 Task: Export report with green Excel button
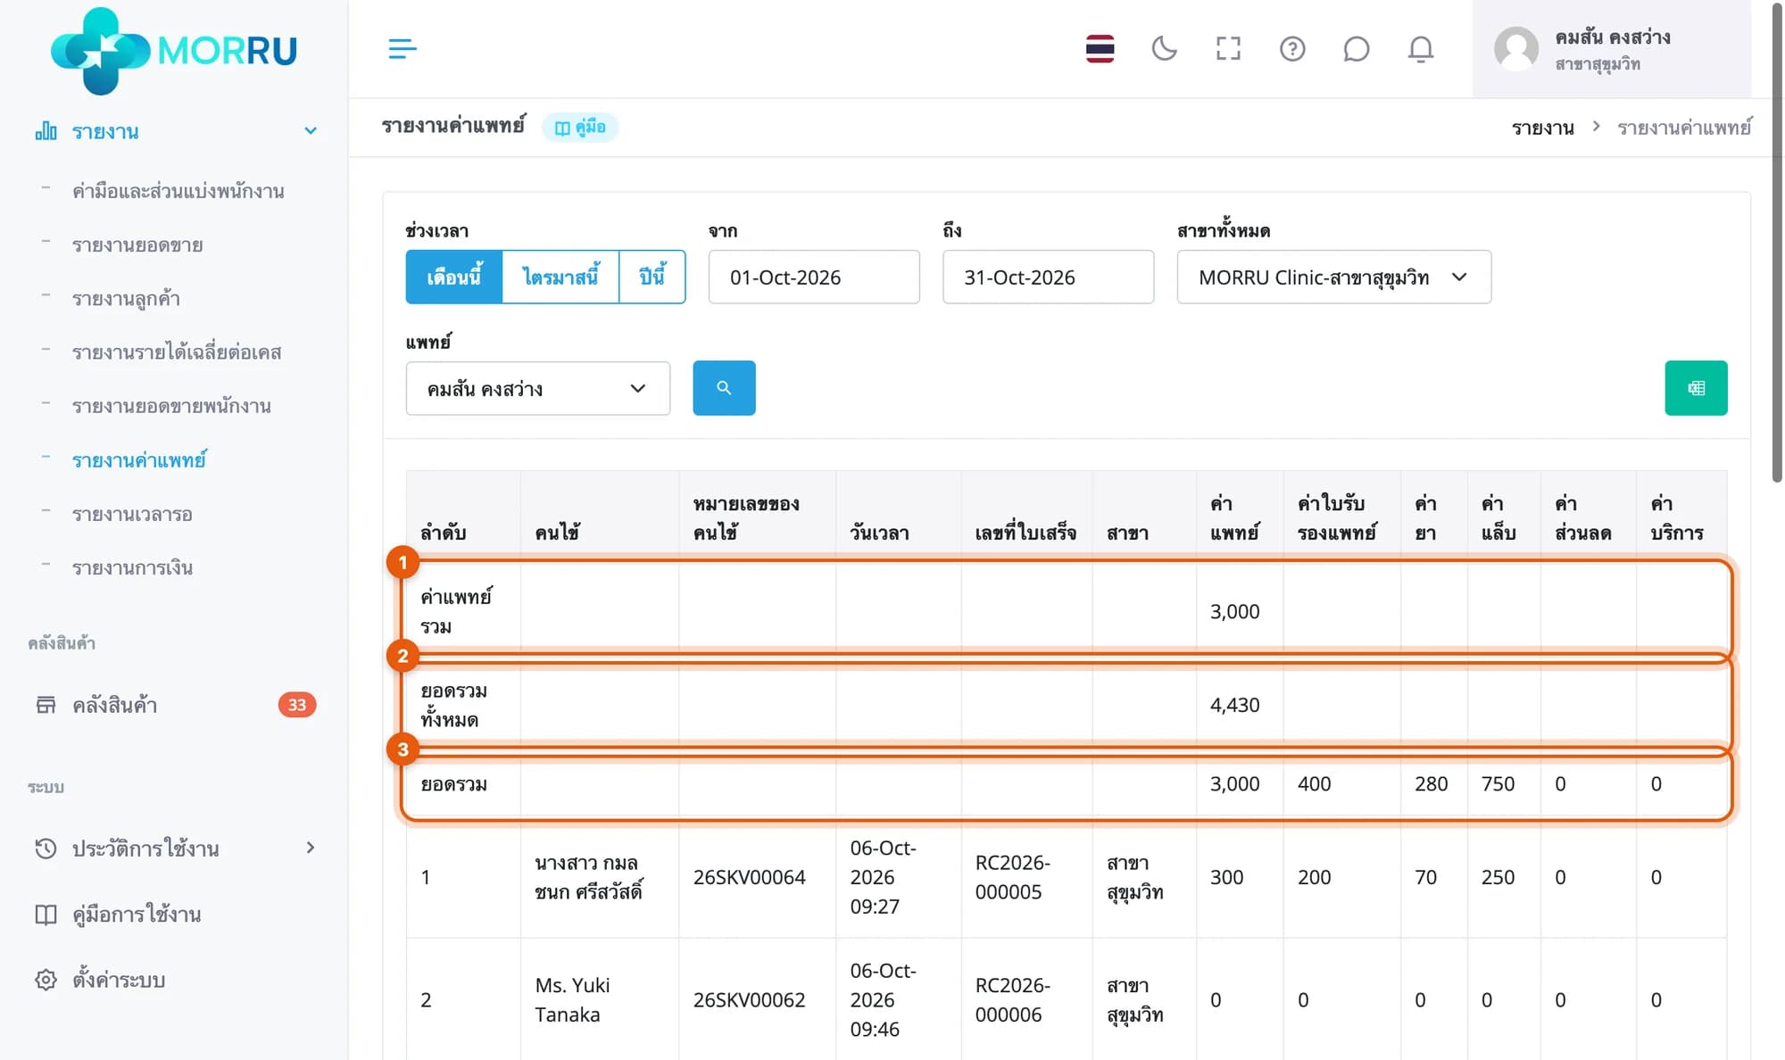click(x=1696, y=388)
